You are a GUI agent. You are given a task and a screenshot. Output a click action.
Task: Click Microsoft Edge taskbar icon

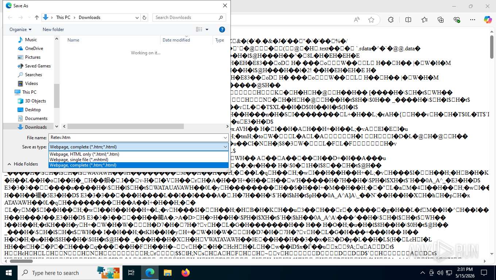coord(150,273)
